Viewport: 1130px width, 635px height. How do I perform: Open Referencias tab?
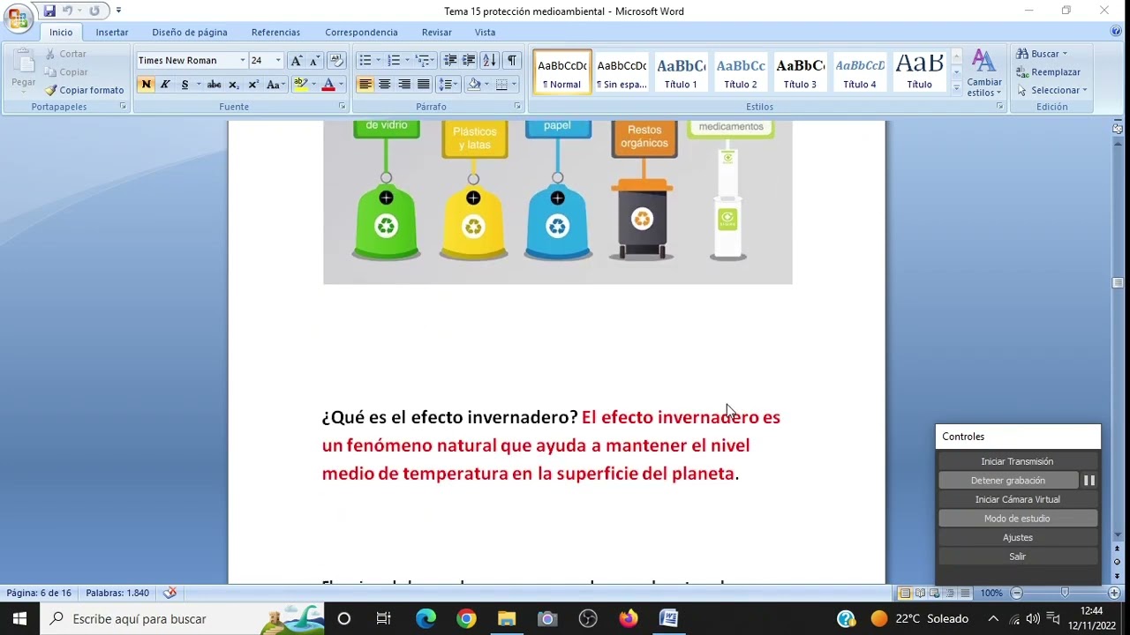click(x=275, y=33)
